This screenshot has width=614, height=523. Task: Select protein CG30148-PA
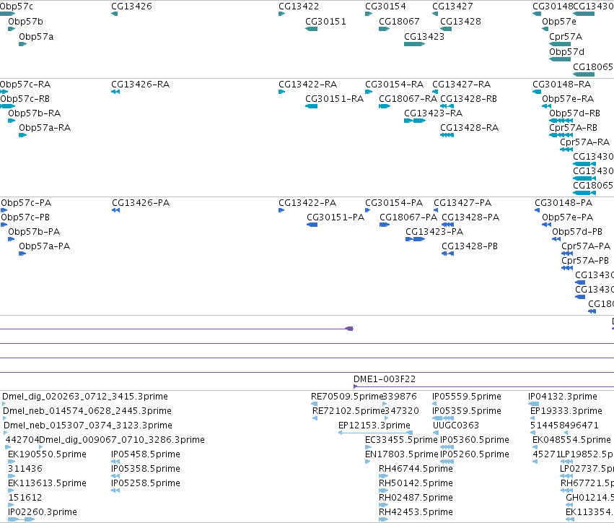563,203
